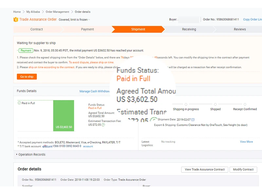Select the Shipment step tab
Screen dimensions: 262x194
[138, 29]
